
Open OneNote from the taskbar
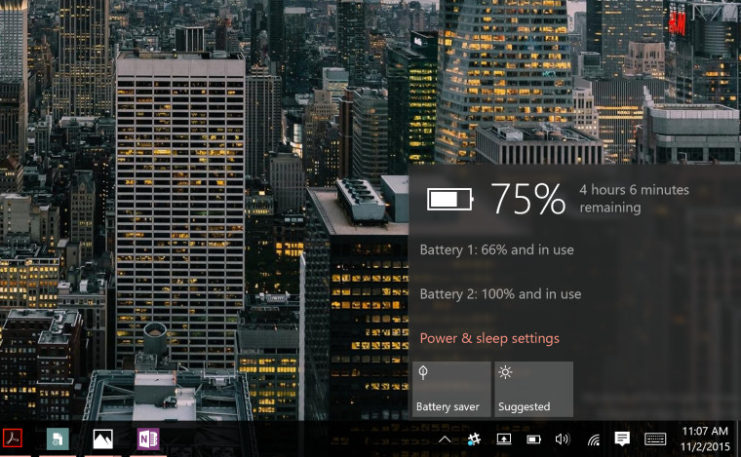pyautogui.click(x=148, y=439)
